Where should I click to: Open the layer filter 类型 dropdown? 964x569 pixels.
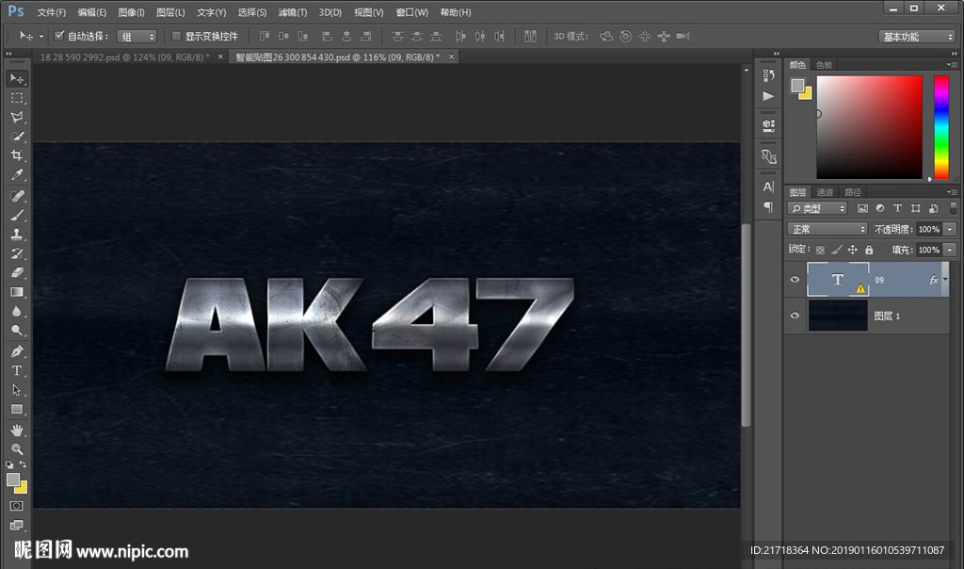coord(818,208)
